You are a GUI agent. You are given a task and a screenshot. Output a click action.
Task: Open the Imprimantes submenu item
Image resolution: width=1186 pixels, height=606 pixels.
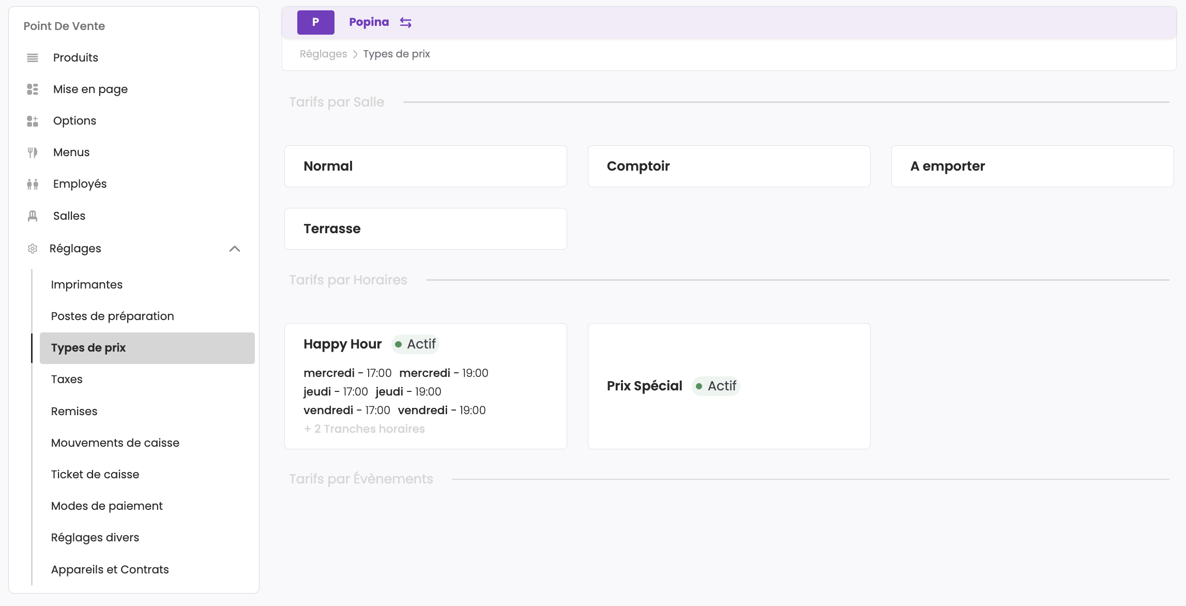coord(87,284)
